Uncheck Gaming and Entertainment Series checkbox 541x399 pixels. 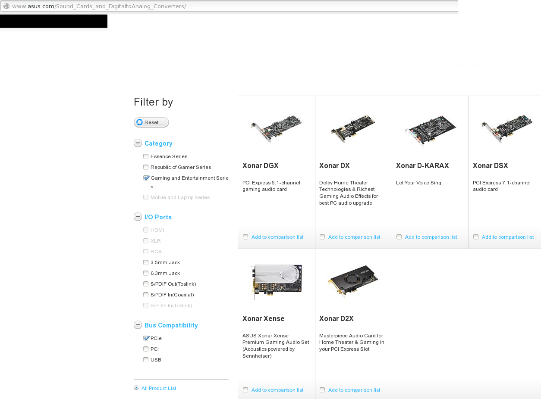pyautogui.click(x=146, y=178)
